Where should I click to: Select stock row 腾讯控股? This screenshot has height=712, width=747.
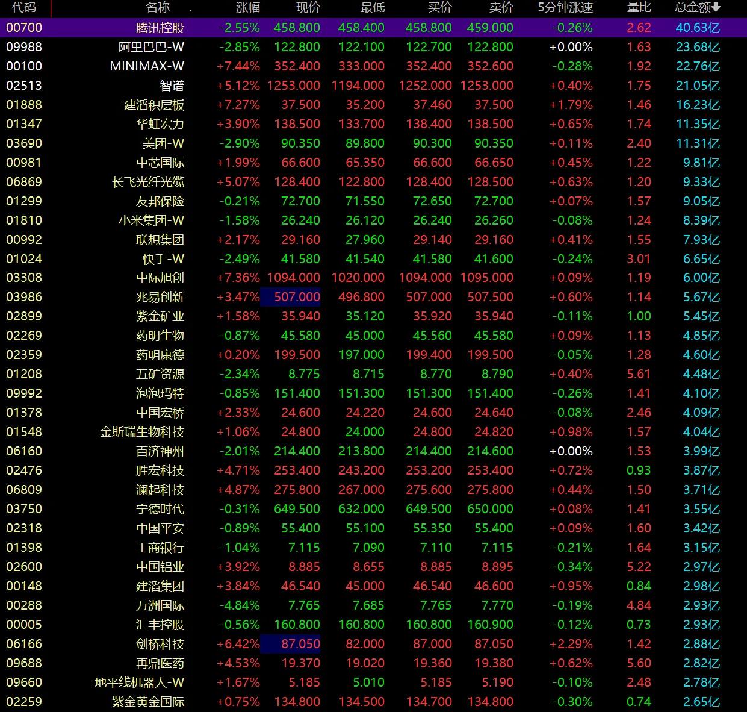point(373,28)
